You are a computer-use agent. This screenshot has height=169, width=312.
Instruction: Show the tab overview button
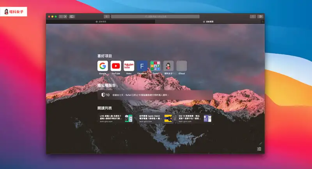coord(260,17)
